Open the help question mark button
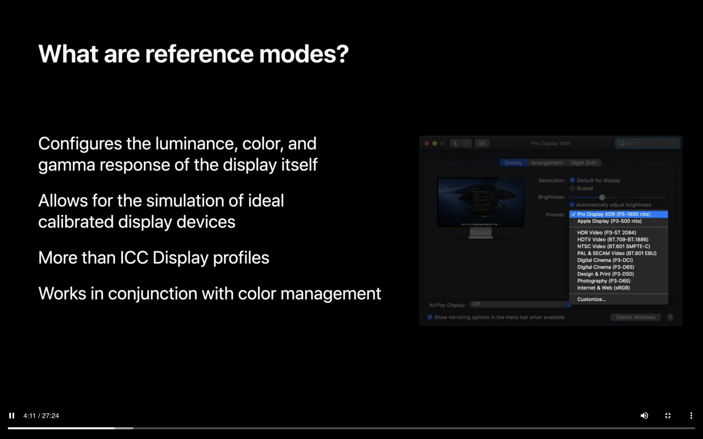Viewport: 703px width, 439px height. 670,317
